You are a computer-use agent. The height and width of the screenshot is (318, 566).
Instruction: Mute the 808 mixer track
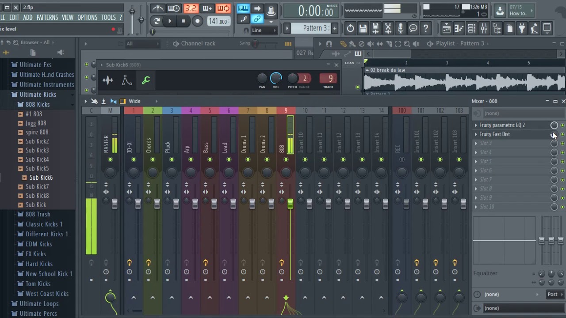286,159
